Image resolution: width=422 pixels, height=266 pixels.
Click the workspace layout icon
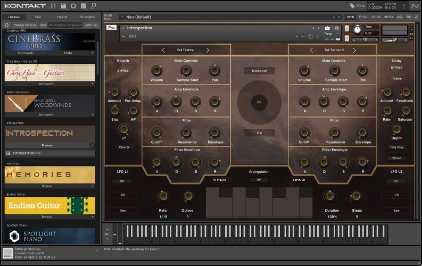tap(84, 6)
